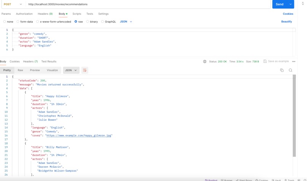
Task: Open the Tests tab
Action: click(90, 14)
